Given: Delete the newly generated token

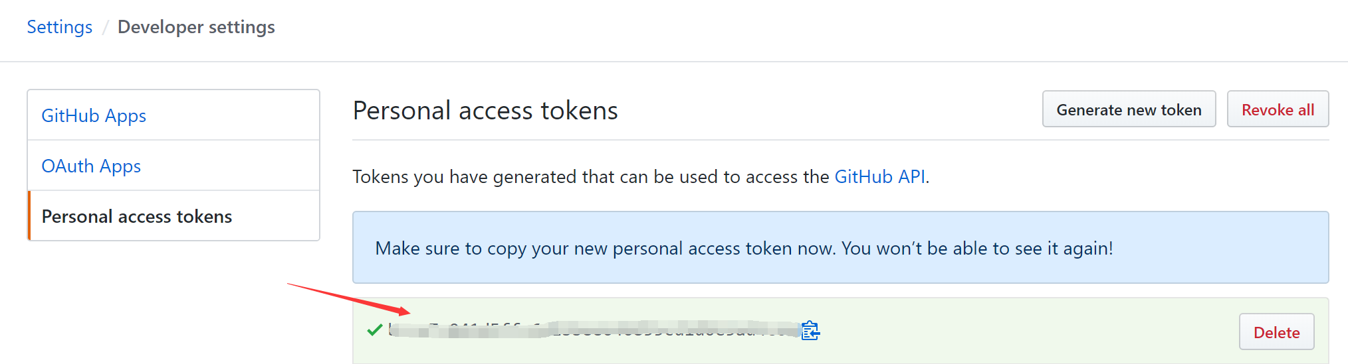Looking at the screenshot, I should tap(1276, 332).
